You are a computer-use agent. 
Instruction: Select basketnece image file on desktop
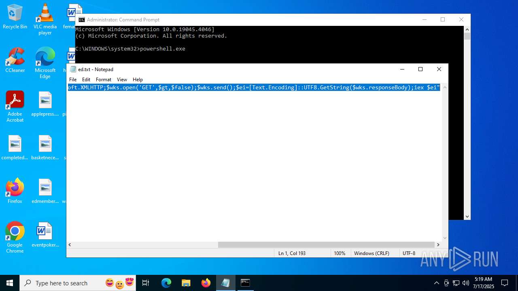[x=45, y=147]
